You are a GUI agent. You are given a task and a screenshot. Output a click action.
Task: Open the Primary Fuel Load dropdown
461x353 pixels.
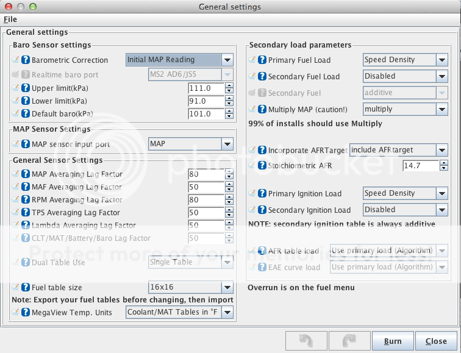[x=443, y=60]
